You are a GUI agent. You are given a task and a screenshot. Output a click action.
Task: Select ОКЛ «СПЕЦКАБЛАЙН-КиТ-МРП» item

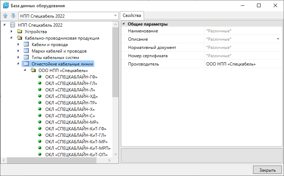point(78,148)
